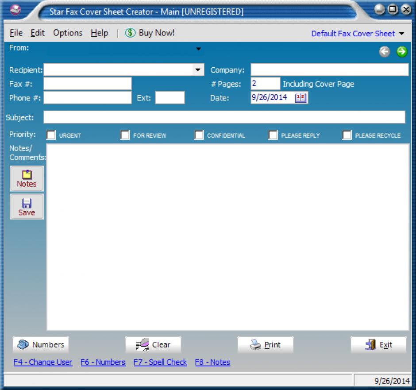This screenshot has height=390, width=416.
Task: Click inside the Notes/Comments text area
Action: [x=227, y=237]
